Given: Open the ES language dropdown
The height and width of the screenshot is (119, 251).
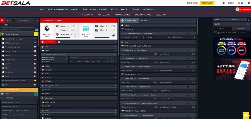Looking at the screenshot, I should click(x=241, y=3).
